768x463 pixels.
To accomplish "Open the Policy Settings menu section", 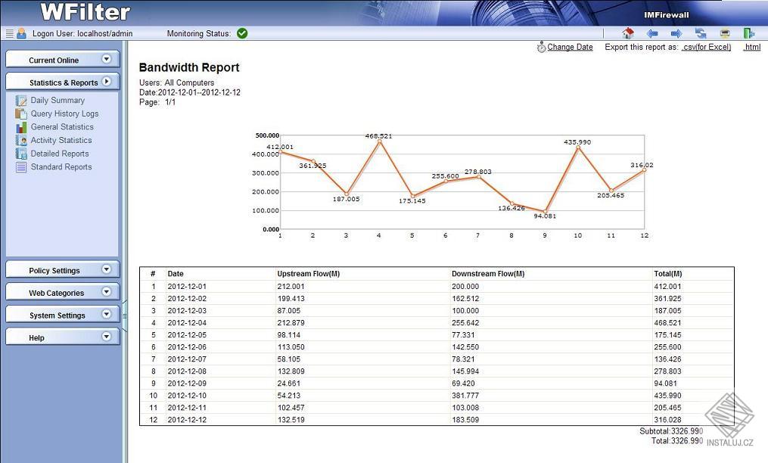I will point(63,270).
